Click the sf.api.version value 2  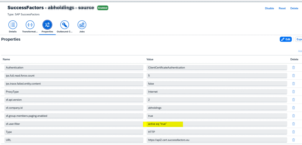click(217, 100)
